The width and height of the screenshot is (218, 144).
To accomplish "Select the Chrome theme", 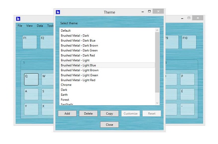I will point(107,85).
